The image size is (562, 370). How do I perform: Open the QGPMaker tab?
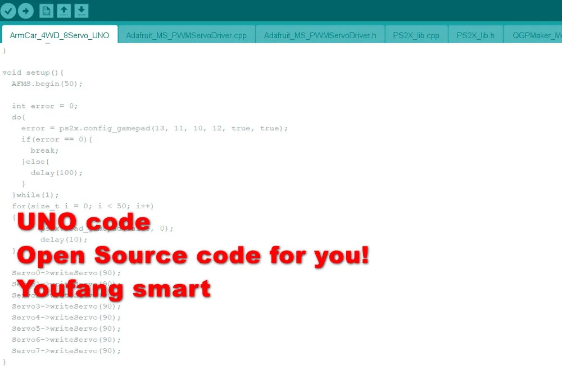pyautogui.click(x=533, y=35)
